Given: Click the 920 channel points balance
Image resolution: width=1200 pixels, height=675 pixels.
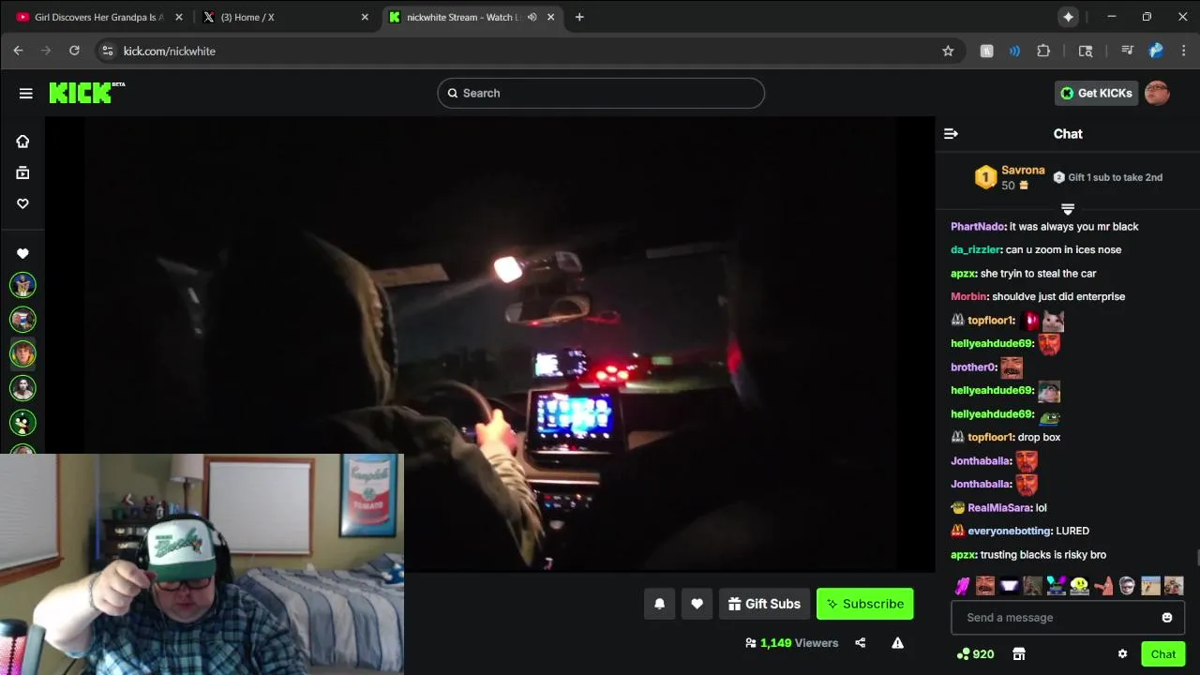Looking at the screenshot, I should tap(975, 654).
